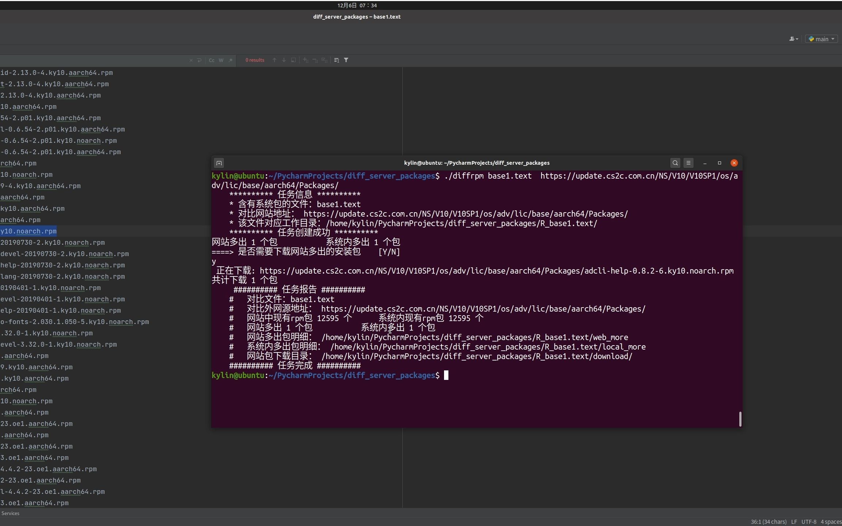Click terminal download URL adcli-help-0.8.2-6.ky10.noarch.rpm
The image size is (842, 526).
pyautogui.click(x=497, y=271)
